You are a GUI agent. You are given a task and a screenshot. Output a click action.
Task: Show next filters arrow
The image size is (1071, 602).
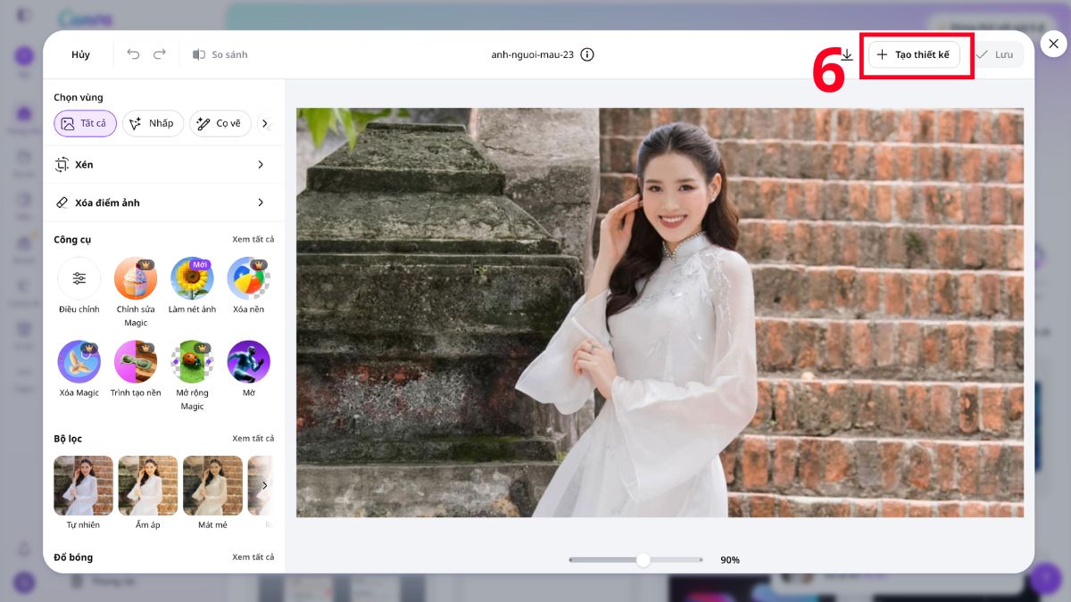264,485
